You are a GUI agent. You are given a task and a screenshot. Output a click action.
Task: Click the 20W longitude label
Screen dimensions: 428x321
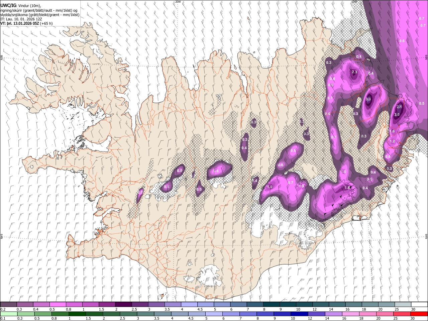[178, 2]
